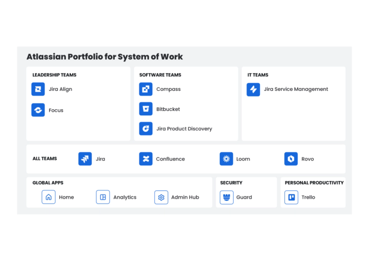369x261 pixels.
Task: Select the "ALL TEAMS" heading
Action: [x=45, y=158]
